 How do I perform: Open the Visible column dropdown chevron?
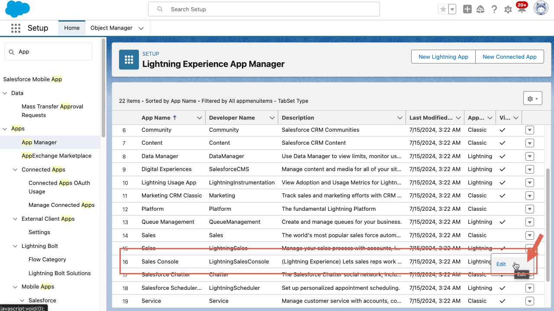click(x=516, y=118)
